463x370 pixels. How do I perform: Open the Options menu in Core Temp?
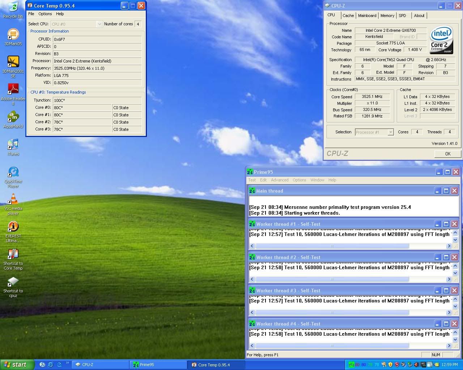tap(45, 14)
